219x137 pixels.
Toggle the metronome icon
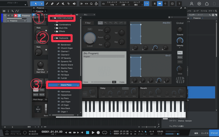(145, 132)
